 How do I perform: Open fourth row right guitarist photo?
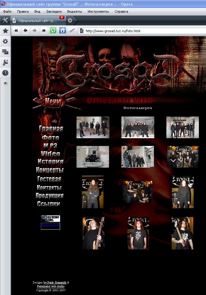182,233
